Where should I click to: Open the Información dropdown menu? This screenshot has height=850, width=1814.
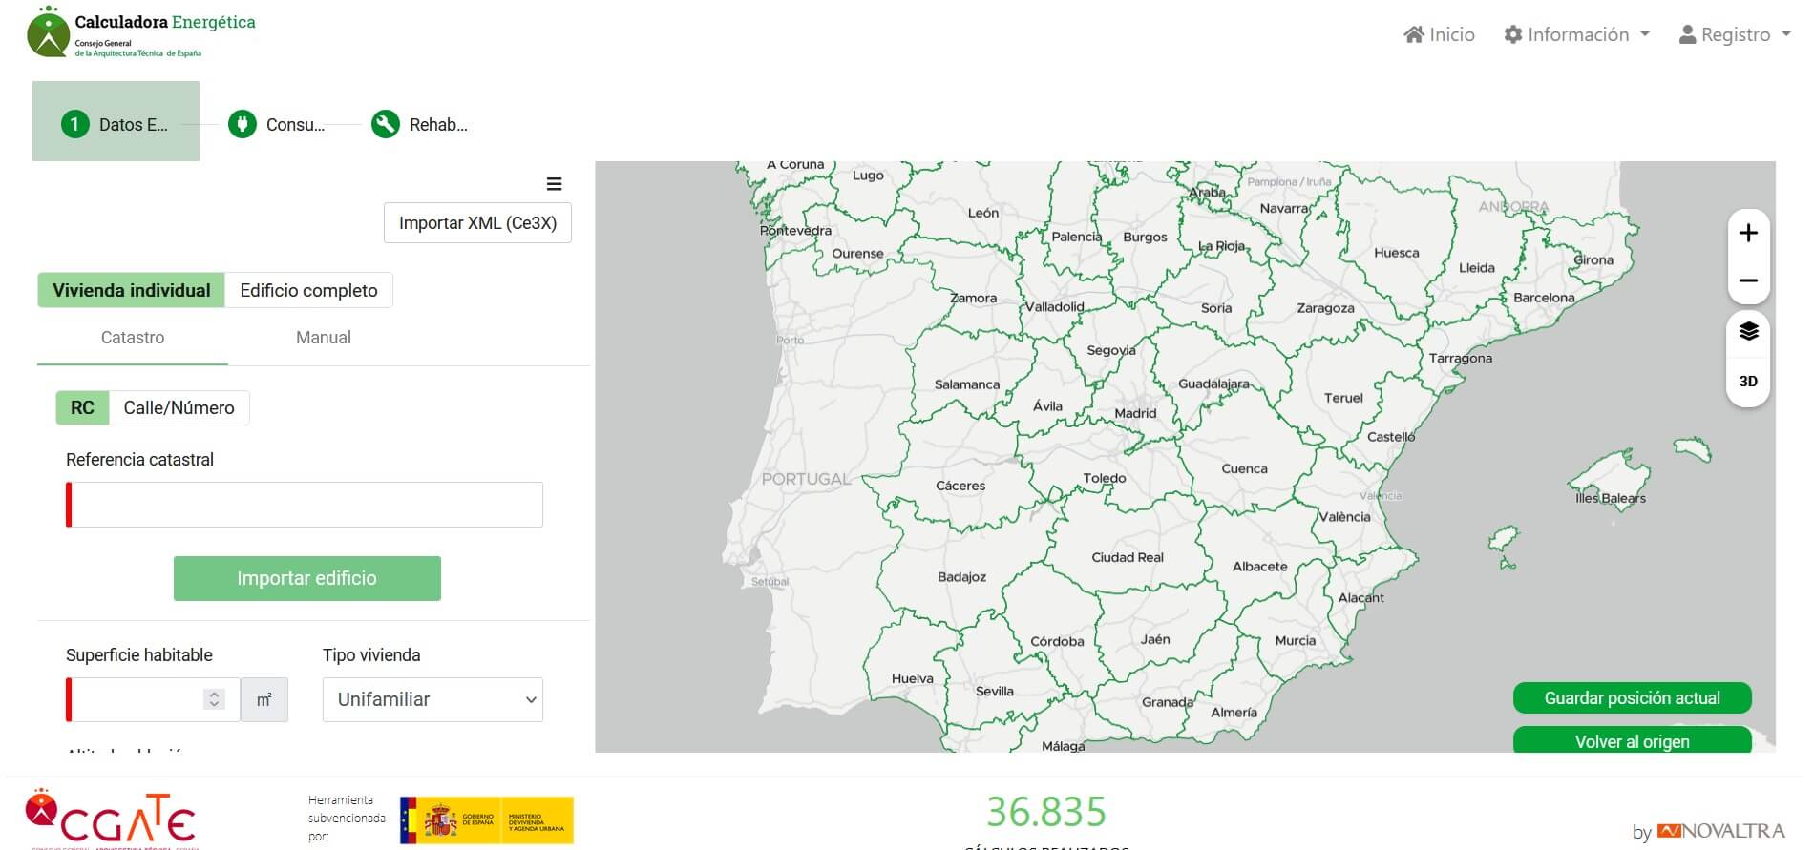click(x=1576, y=34)
